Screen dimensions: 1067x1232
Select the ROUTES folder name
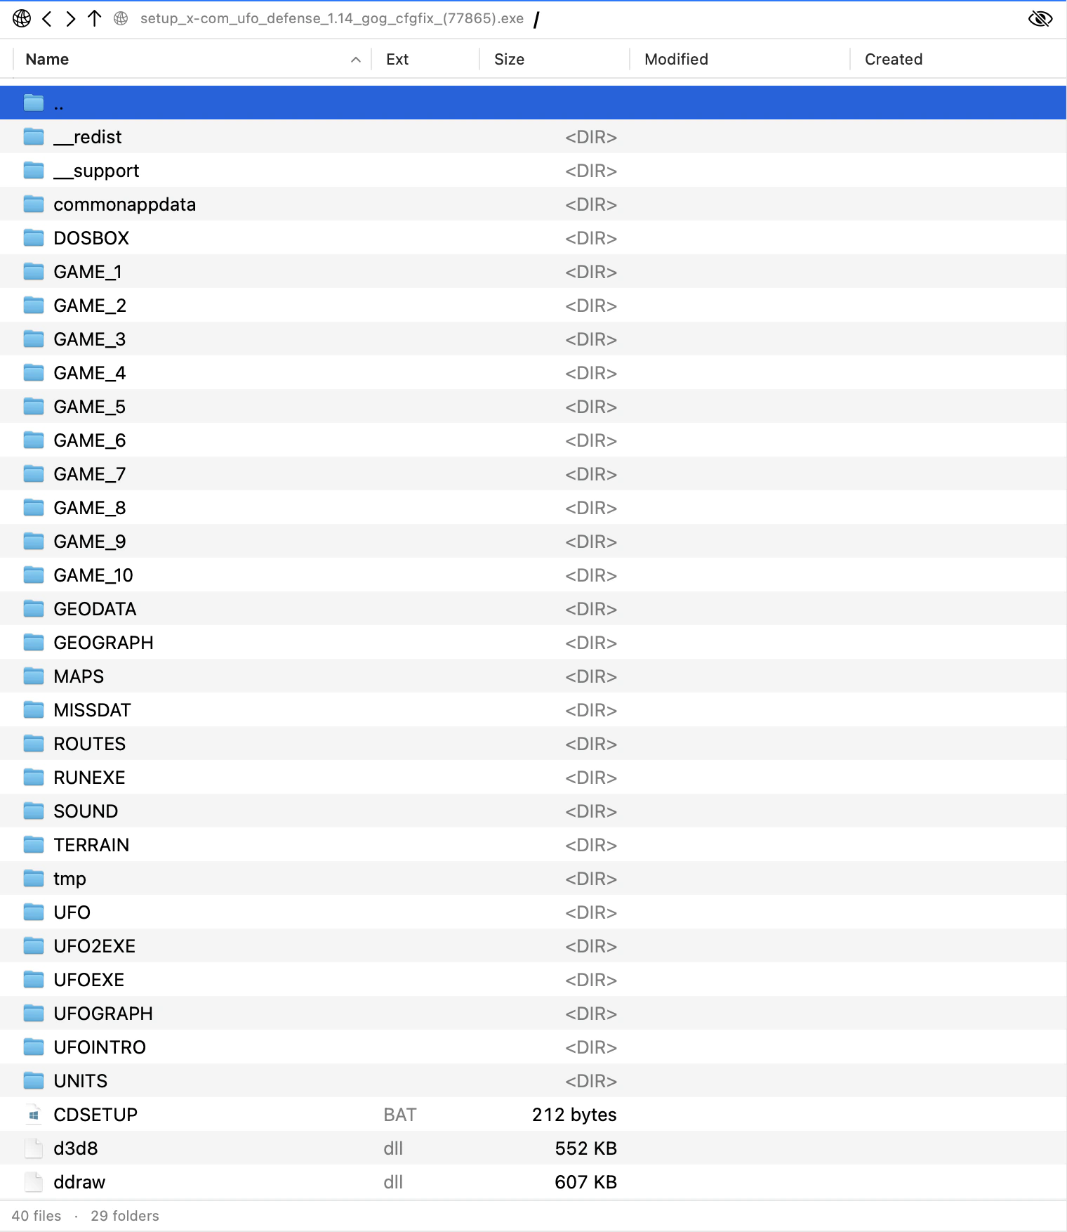(89, 744)
